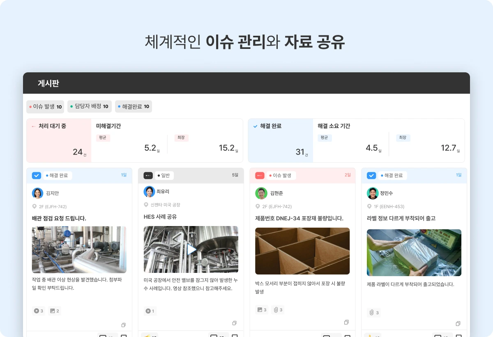Click the image count chip (3) on 김현준's card
The image size is (493, 337).
pos(262,310)
